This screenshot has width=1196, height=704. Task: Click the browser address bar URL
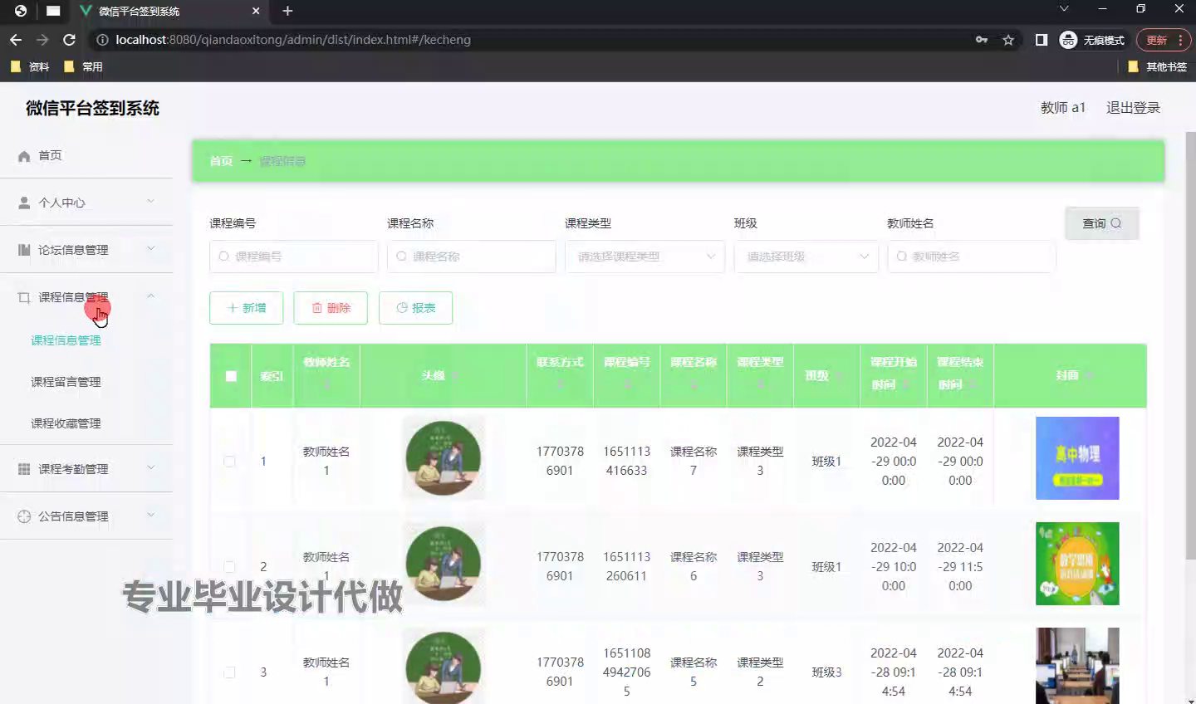click(x=293, y=40)
